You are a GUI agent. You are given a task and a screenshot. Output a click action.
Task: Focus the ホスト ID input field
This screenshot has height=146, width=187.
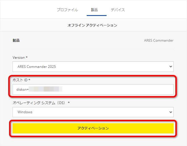point(93,89)
